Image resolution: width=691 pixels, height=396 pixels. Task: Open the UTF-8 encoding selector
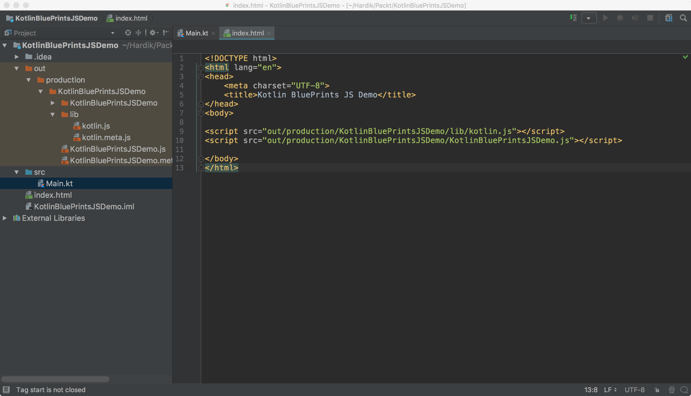[635, 389]
